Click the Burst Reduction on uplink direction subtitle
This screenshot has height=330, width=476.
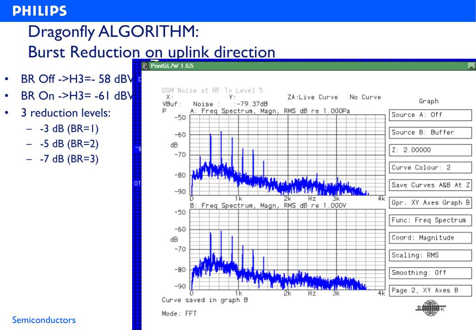152,52
